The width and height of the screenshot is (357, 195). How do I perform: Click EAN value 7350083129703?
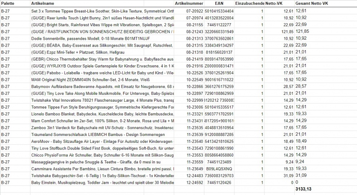coord(219,176)
